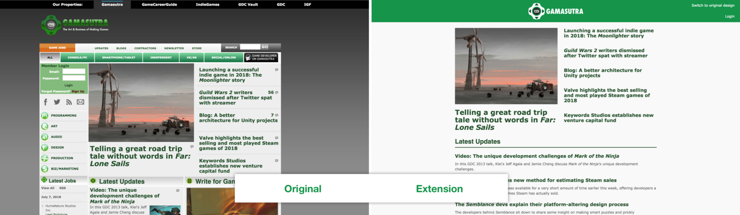Click Login under Member Login form
The height and width of the screenshot is (215, 740).
[x=69, y=85]
